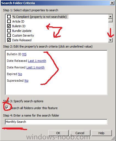Open Date Revised Last 1 month link
Image resolution: width=116 pixels, height=141 pixels.
click(35, 67)
